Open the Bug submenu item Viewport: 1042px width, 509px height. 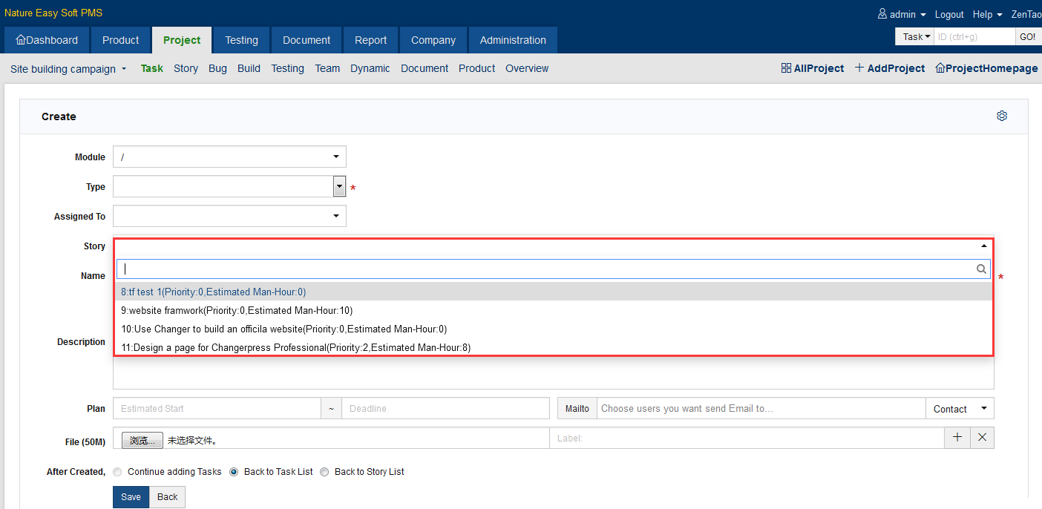click(217, 68)
